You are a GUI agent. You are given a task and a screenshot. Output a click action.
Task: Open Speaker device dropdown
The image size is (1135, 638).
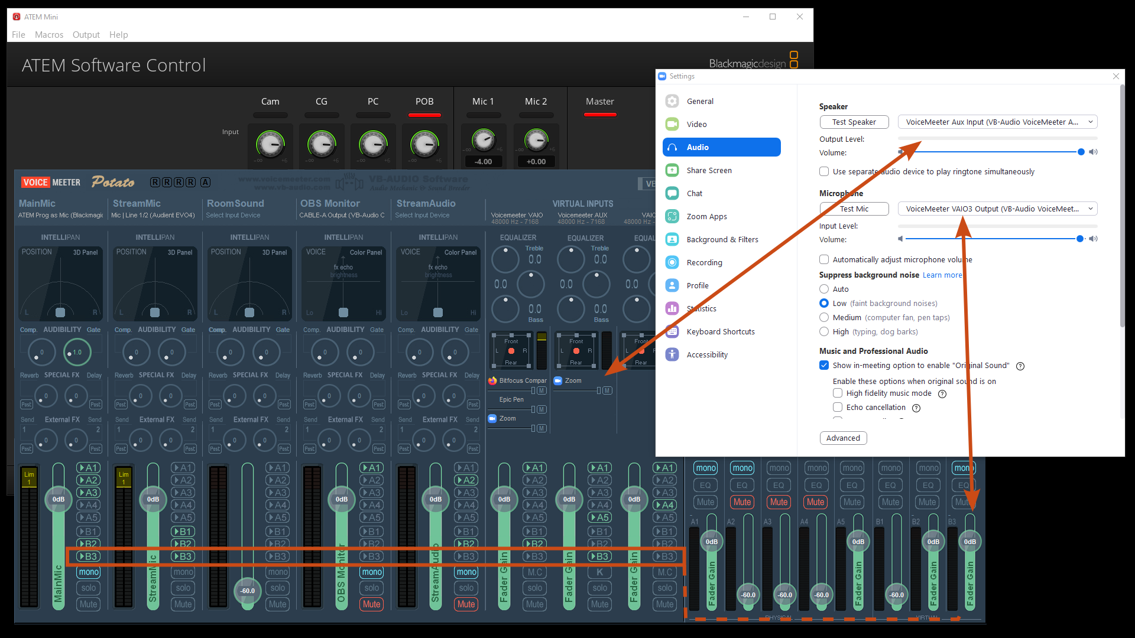(x=998, y=122)
